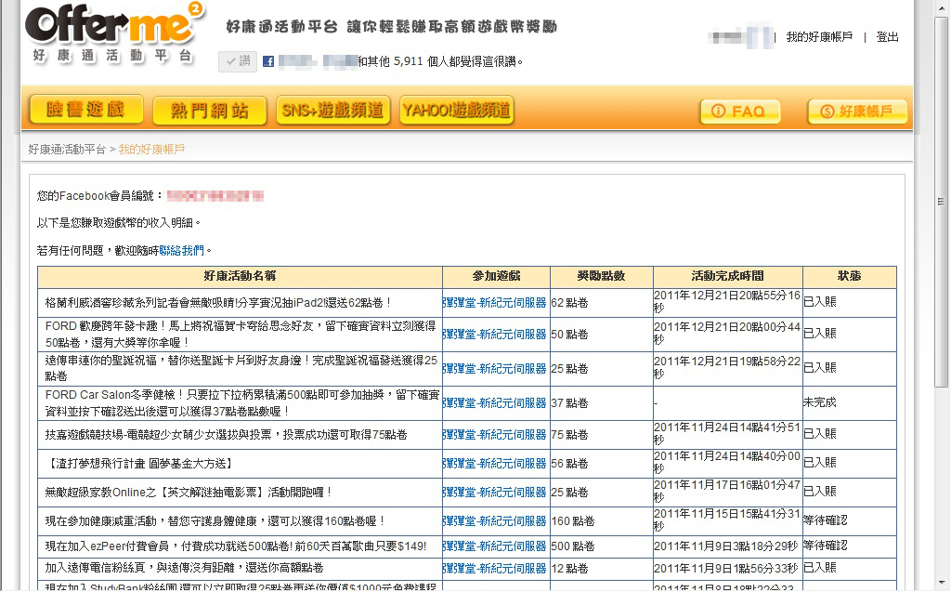Image resolution: width=951 pixels, height=592 pixels.
Task: Click 好康通活動平台 in the breadcrumb
Action: coord(67,150)
